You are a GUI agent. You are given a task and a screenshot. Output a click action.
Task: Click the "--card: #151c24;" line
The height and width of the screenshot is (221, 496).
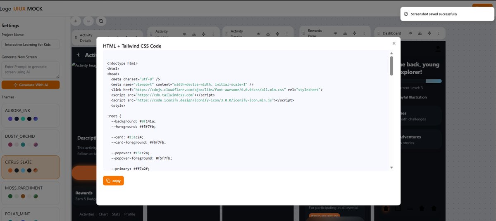click(x=127, y=137)
